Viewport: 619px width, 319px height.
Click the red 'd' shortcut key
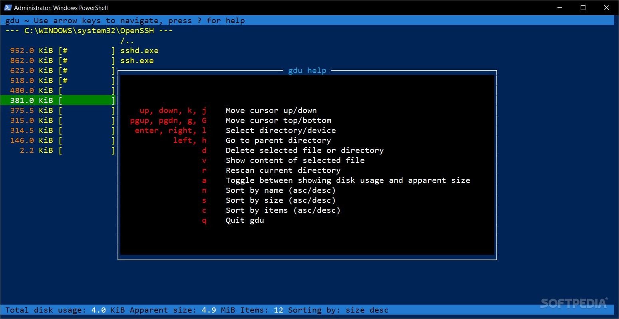204,151
